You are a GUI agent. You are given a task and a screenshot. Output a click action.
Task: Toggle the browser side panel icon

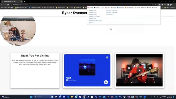point(168,5)
